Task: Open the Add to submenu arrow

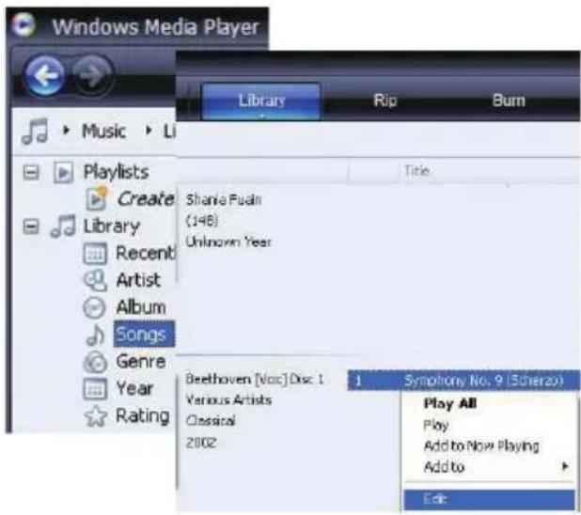Action: (x=565, y=466)
